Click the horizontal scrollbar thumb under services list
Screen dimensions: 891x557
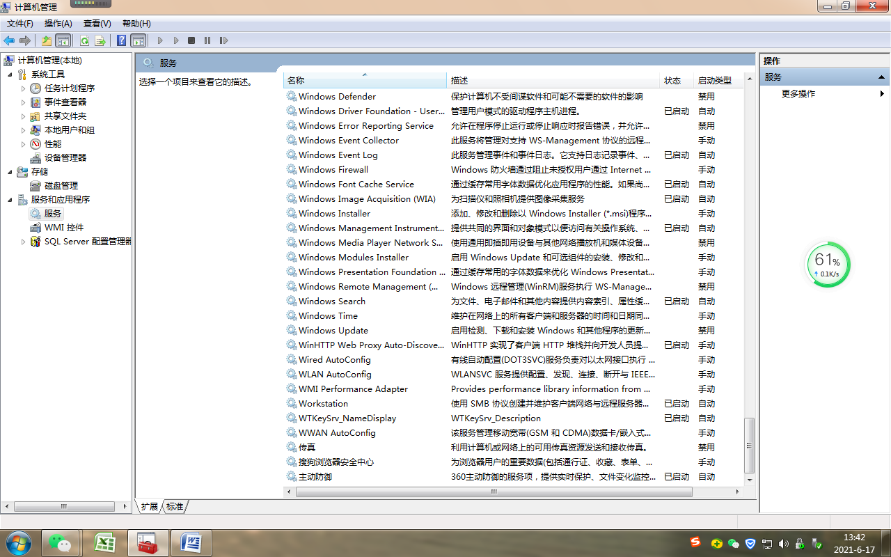point(494,492)
